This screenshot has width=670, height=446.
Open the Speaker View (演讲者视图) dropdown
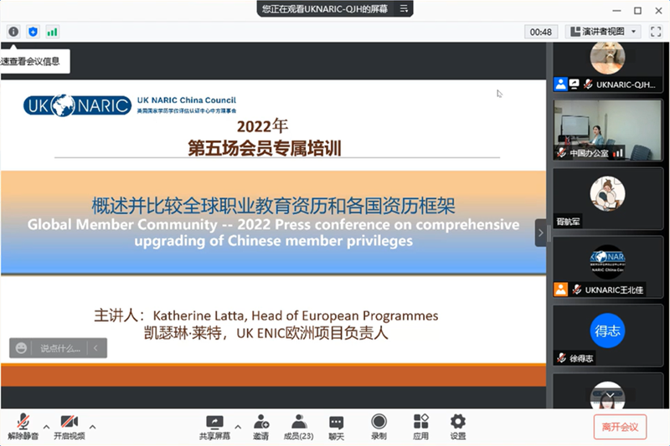pyautogui.click(x=604, y=31)
